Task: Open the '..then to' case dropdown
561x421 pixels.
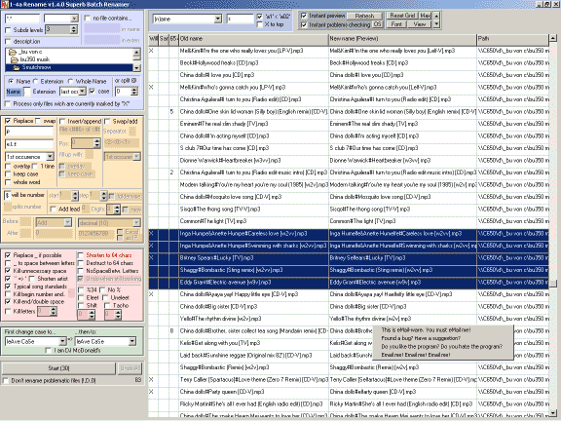Action: pyautogui.click(x=132, y=341)
